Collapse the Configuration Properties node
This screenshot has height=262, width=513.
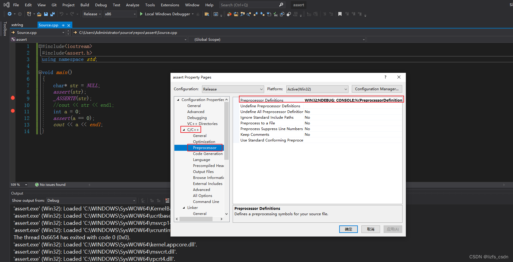coord(178,100)
